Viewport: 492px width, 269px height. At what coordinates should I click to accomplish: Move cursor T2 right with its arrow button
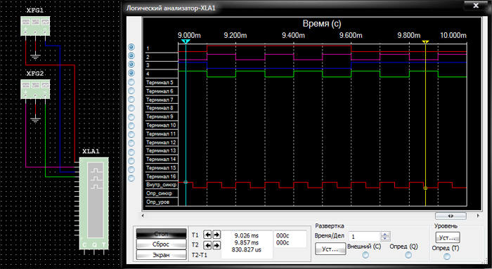pyautogui.click(x=216, y=245)
